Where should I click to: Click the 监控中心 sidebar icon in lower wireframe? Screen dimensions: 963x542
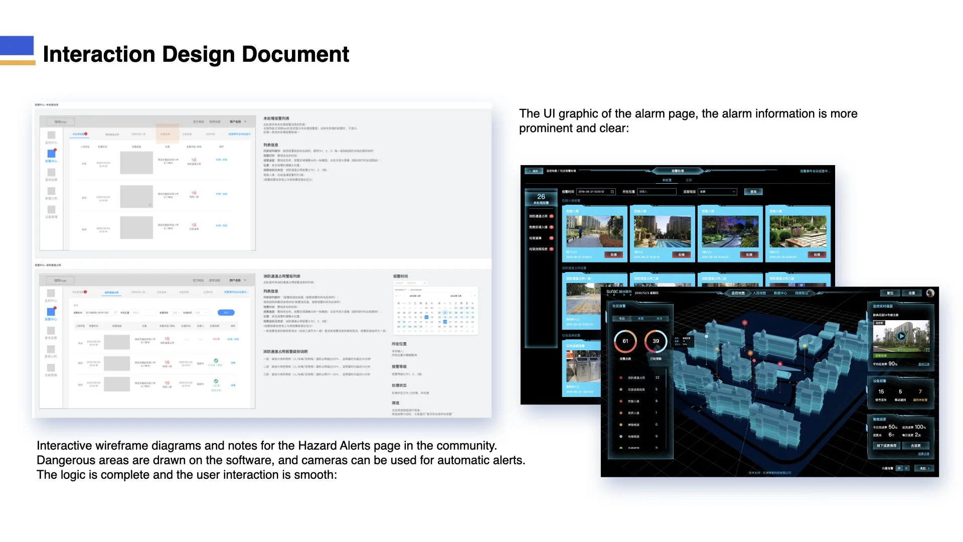coord(51,294)
